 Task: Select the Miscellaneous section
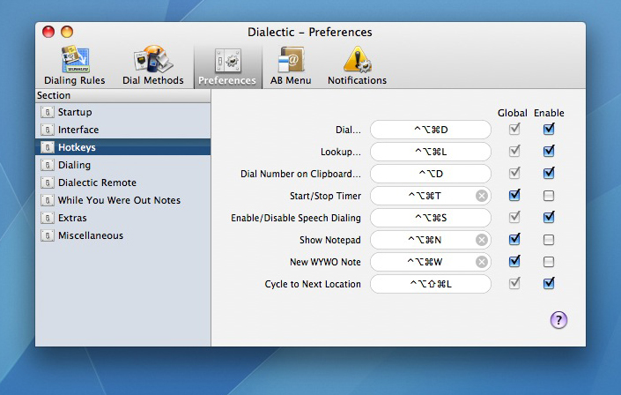coord(122,235)
